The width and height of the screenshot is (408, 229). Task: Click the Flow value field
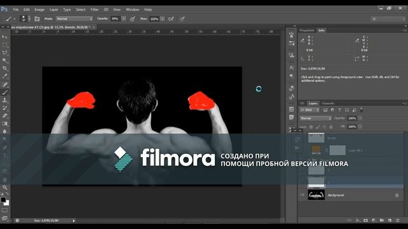(154, 18)
